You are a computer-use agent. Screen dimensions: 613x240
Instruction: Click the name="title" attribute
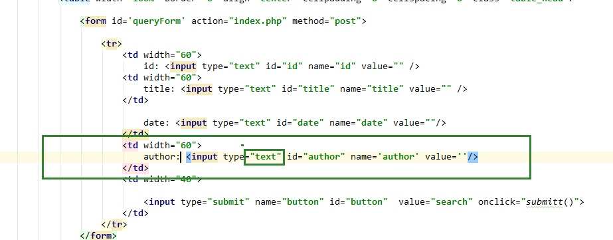point(372,89)
